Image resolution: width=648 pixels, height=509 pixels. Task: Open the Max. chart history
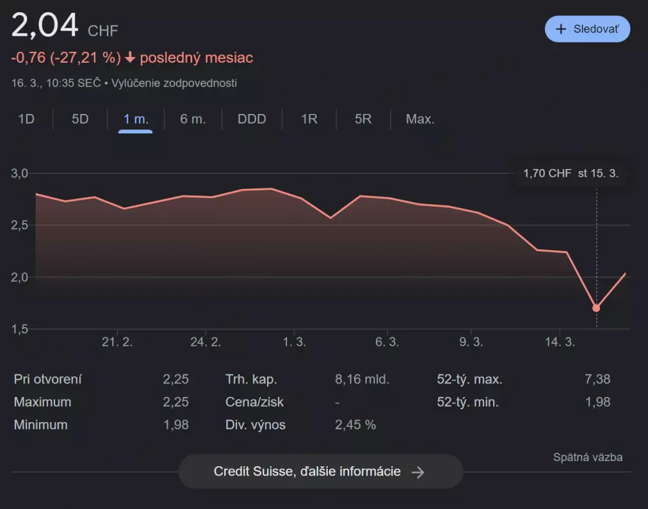419,119
